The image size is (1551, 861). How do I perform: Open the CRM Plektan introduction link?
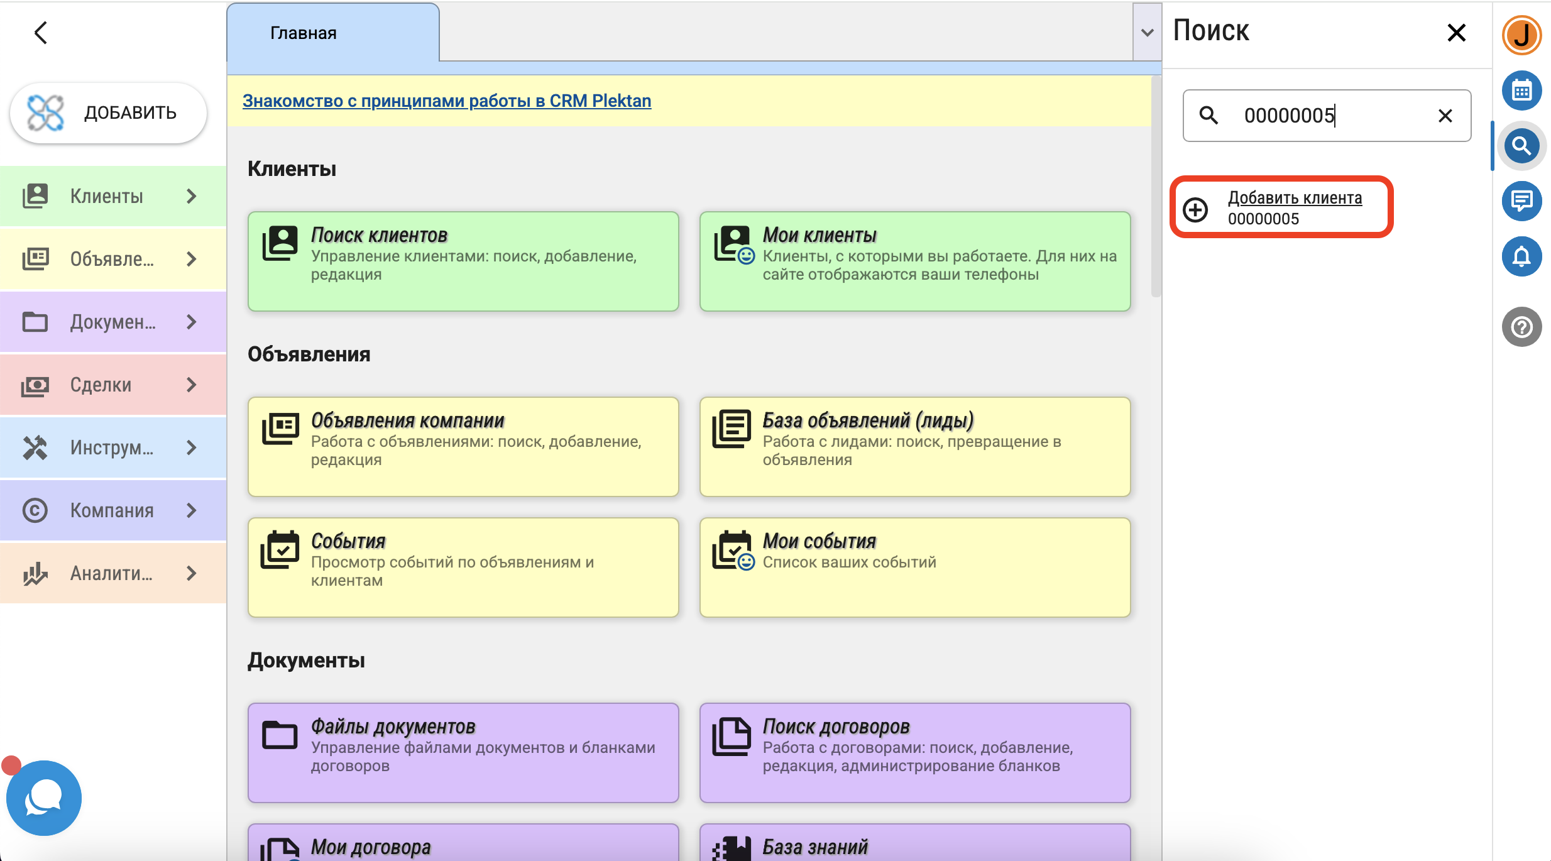tap(446, 101)
